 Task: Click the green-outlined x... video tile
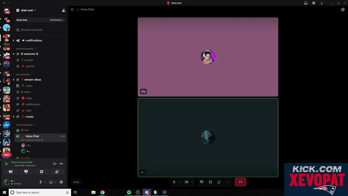[x=208, y=137]
